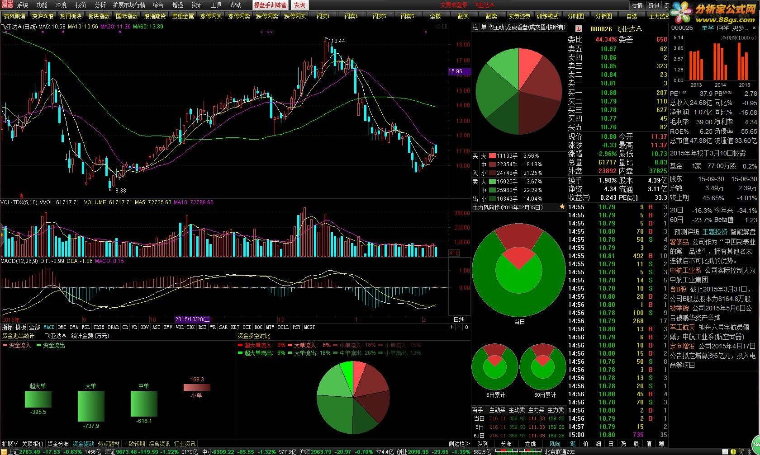Click the 主题投资 link

(x=715, y=232)
